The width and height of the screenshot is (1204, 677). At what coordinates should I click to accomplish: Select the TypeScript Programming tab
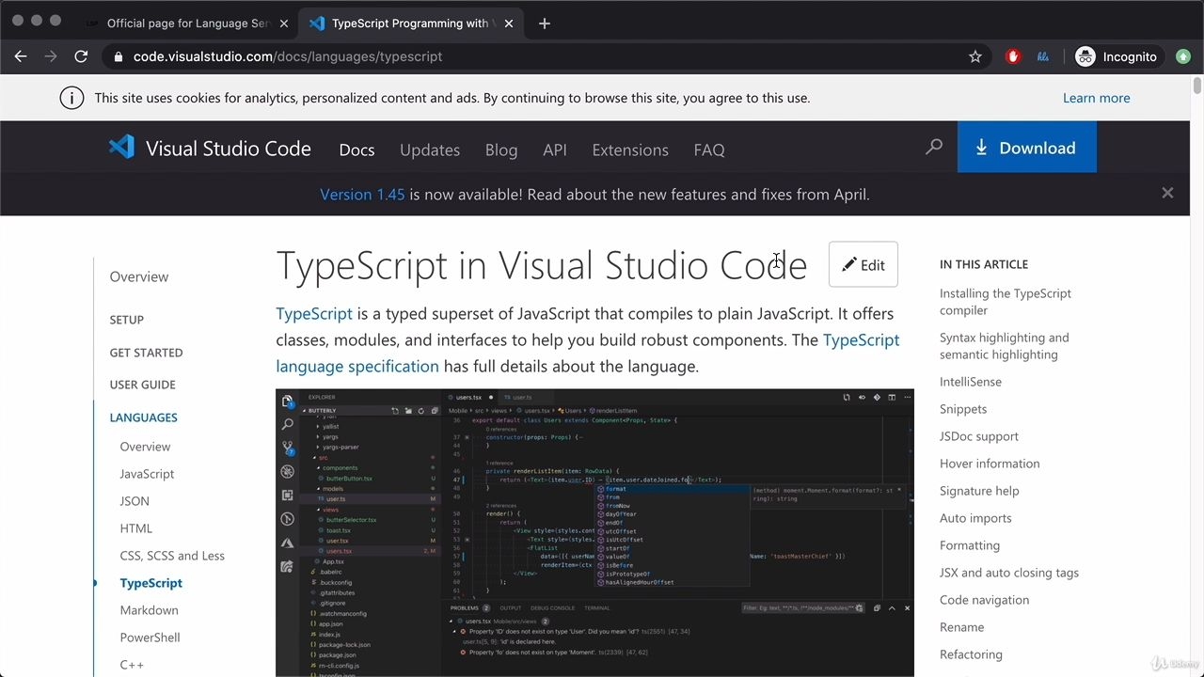click(x=410, y=24)
